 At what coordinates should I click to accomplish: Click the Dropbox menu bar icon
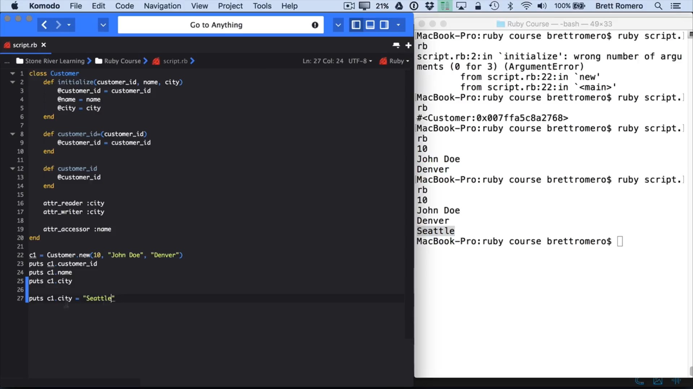click(x=429, y=6)
